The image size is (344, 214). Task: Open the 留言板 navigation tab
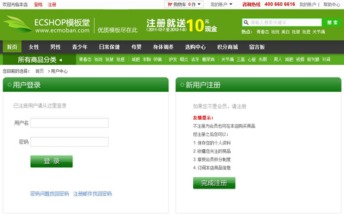257,47
